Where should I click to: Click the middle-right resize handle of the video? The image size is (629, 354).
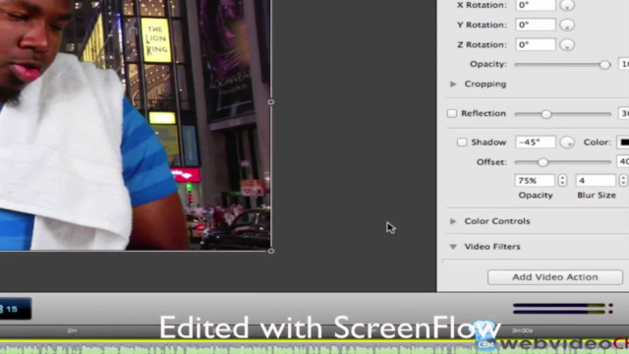tap(271, 102)
